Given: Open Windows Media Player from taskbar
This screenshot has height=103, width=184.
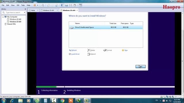Looking at the screenshot, I should click(29, 101).
